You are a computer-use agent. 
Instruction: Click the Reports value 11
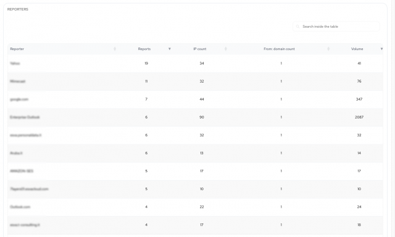146,81
